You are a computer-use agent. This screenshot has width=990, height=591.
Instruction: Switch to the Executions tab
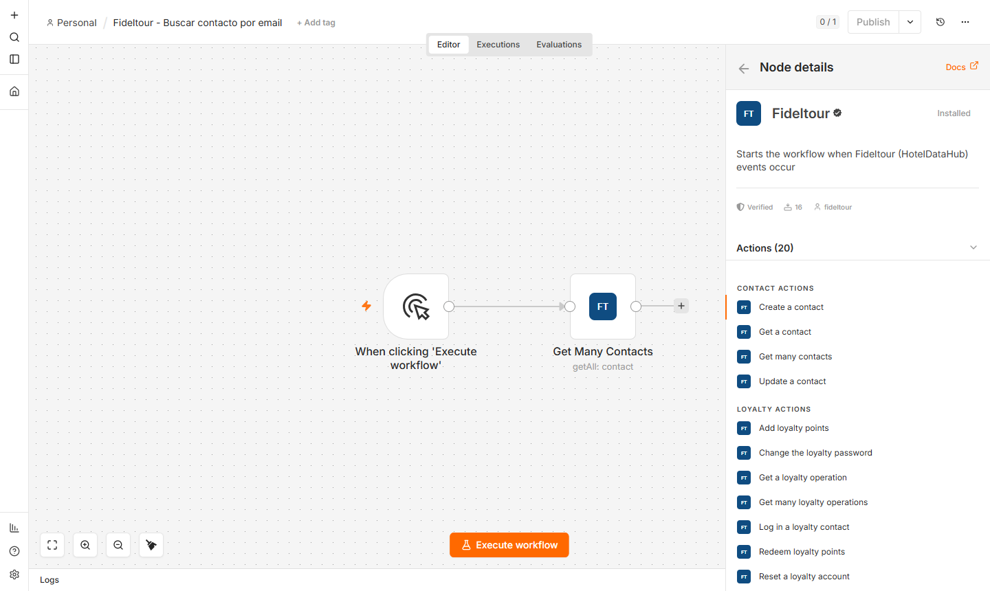498,45
